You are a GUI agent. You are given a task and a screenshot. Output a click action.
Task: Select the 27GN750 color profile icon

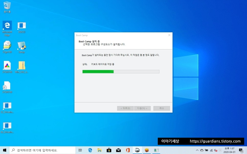(x=7, y=67)
